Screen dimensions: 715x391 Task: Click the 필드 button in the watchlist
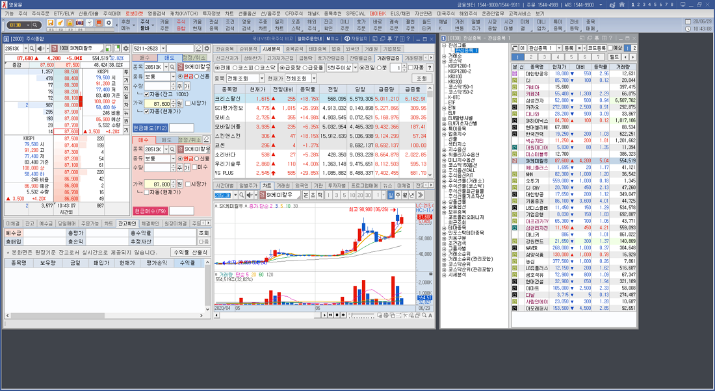click(614, 57)
